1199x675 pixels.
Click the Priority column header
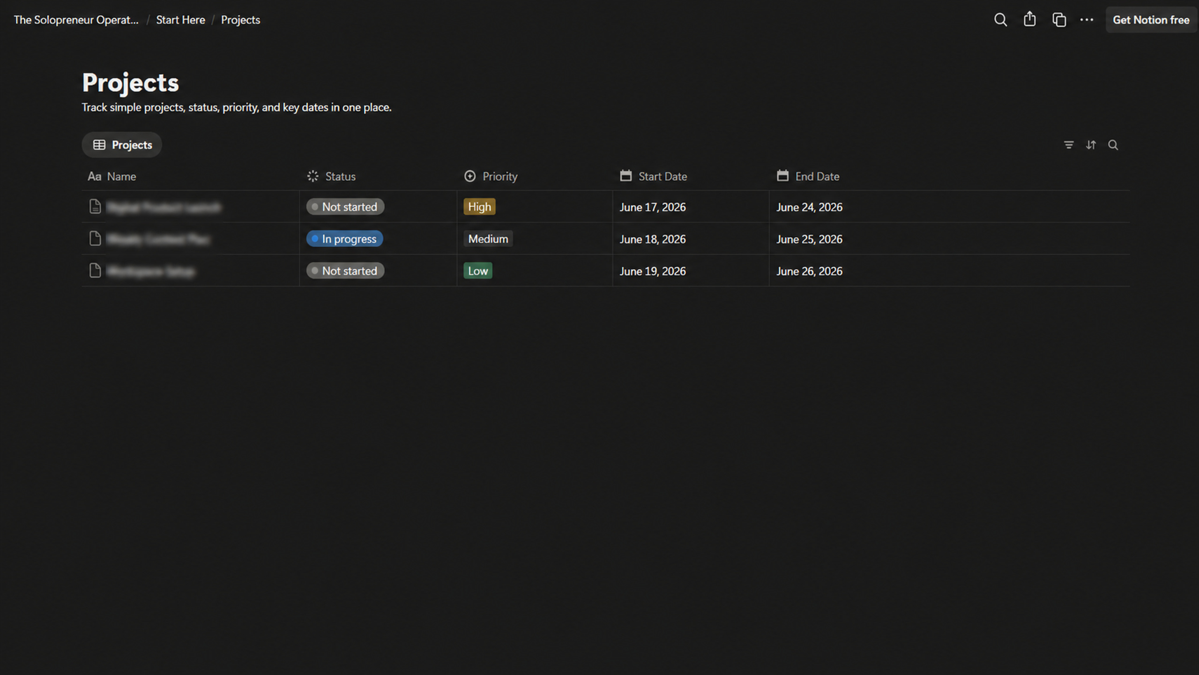[x=491, y=176]
